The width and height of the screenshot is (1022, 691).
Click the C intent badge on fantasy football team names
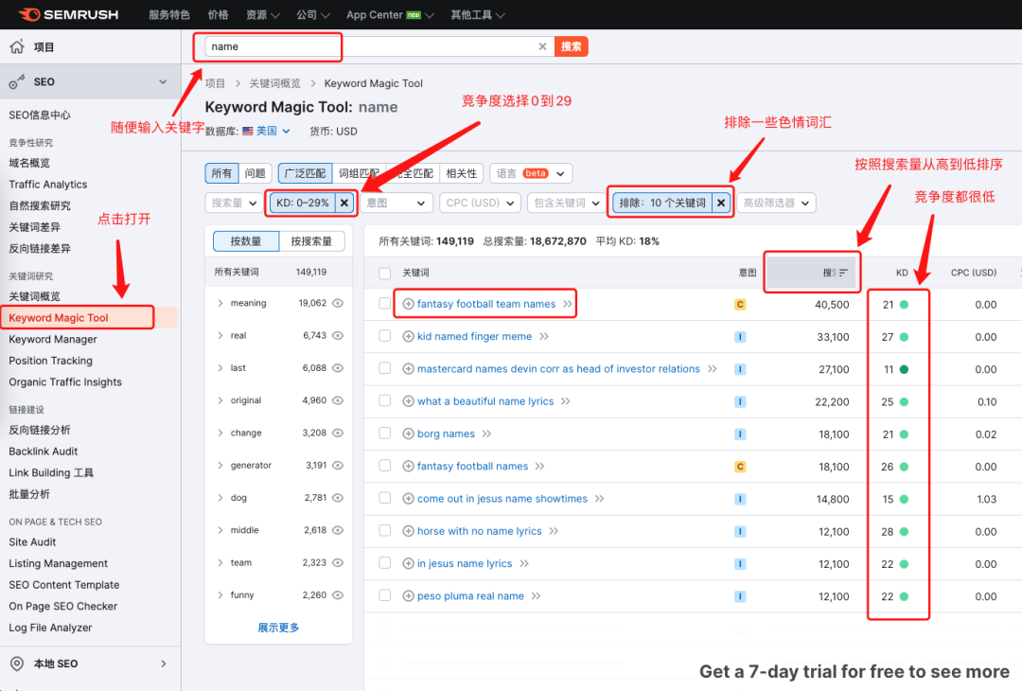pyautogui.click(x=742, y=303)
